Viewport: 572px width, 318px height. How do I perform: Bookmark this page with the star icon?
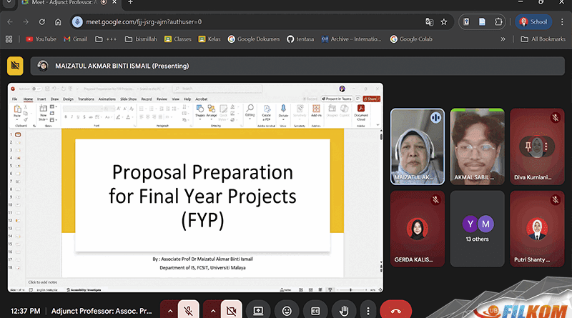(444, 21)
